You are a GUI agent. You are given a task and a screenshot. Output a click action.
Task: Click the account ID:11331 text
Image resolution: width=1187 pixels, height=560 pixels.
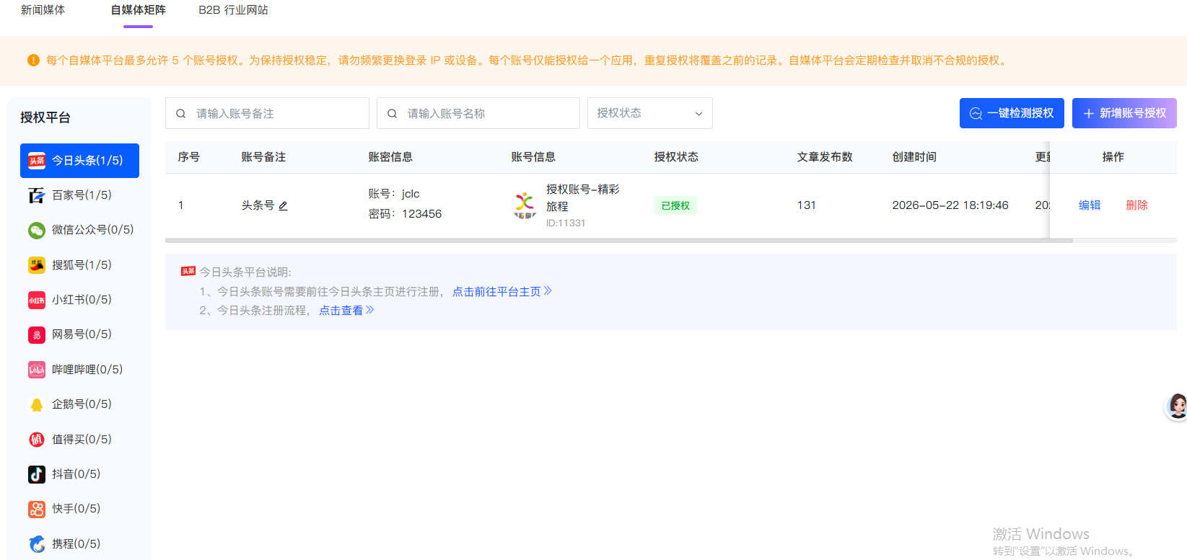(566, 223)
